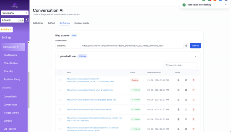Check the super-skrull link checkbox
Screen dimensions: 231x132
coord(60,110)
